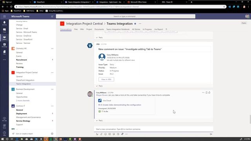Viewport: 251px width, 141px height.
Task: Start a new chat compose icon
Action: point(52,16)
